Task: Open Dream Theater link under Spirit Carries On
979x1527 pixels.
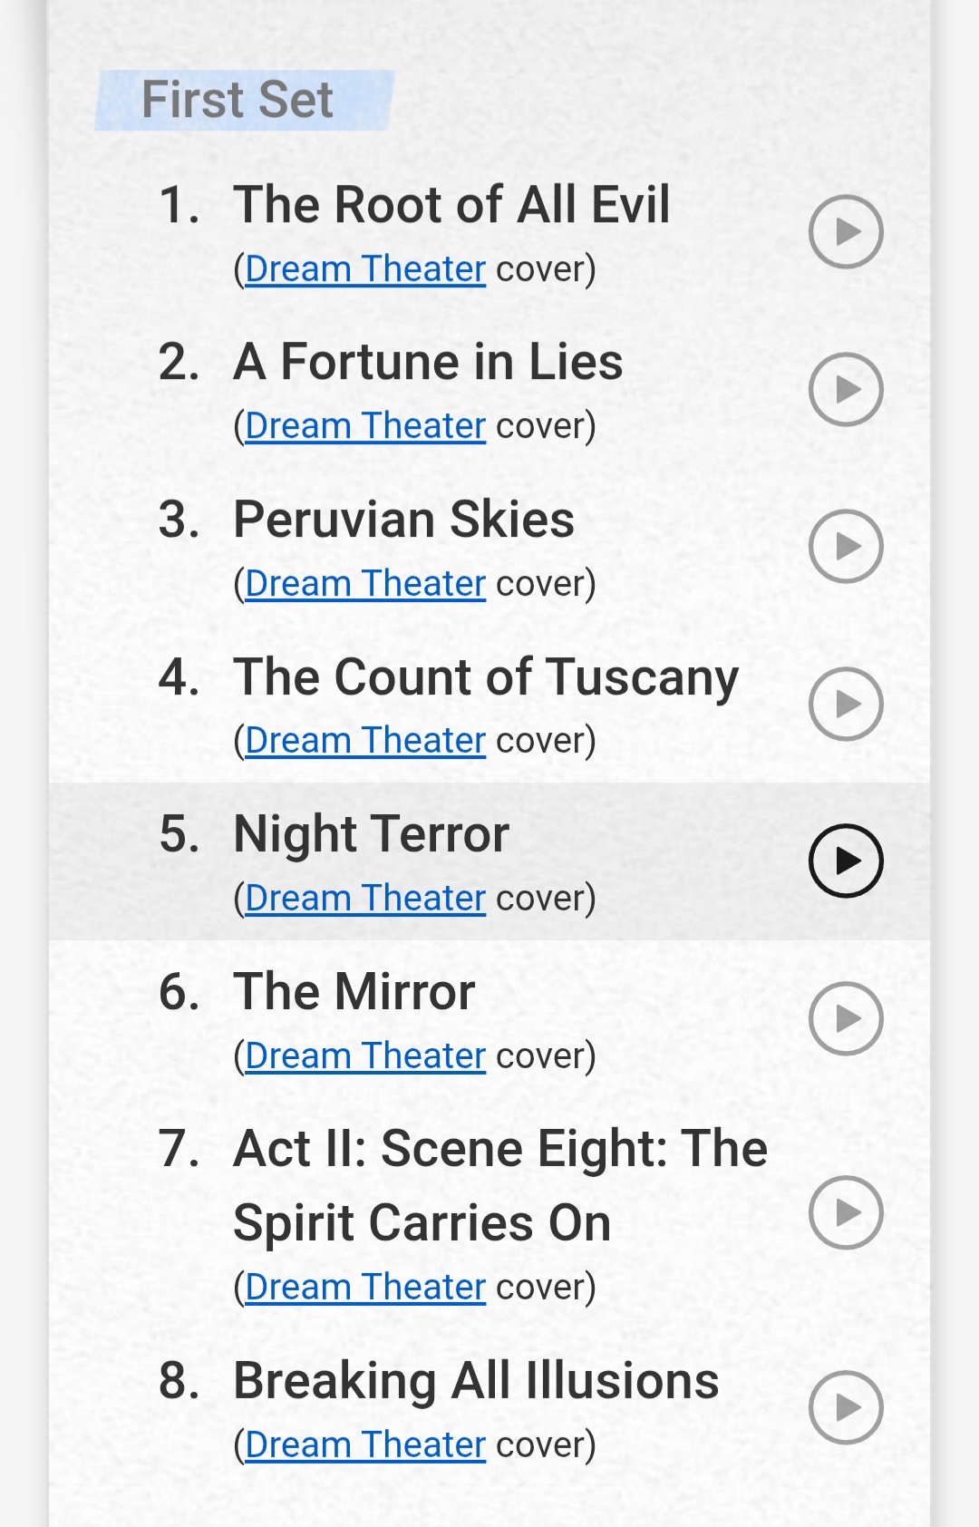Action: click(x=365, y=1288)
